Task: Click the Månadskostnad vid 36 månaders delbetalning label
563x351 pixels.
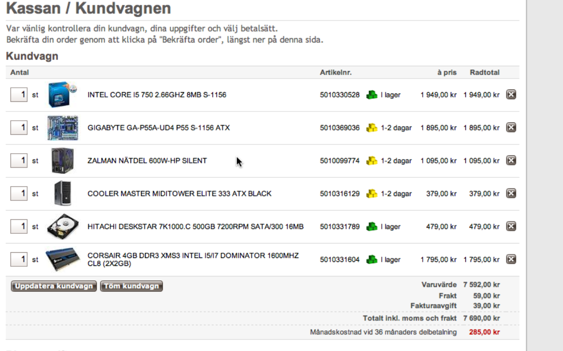Action: click(x=384, y=332)
